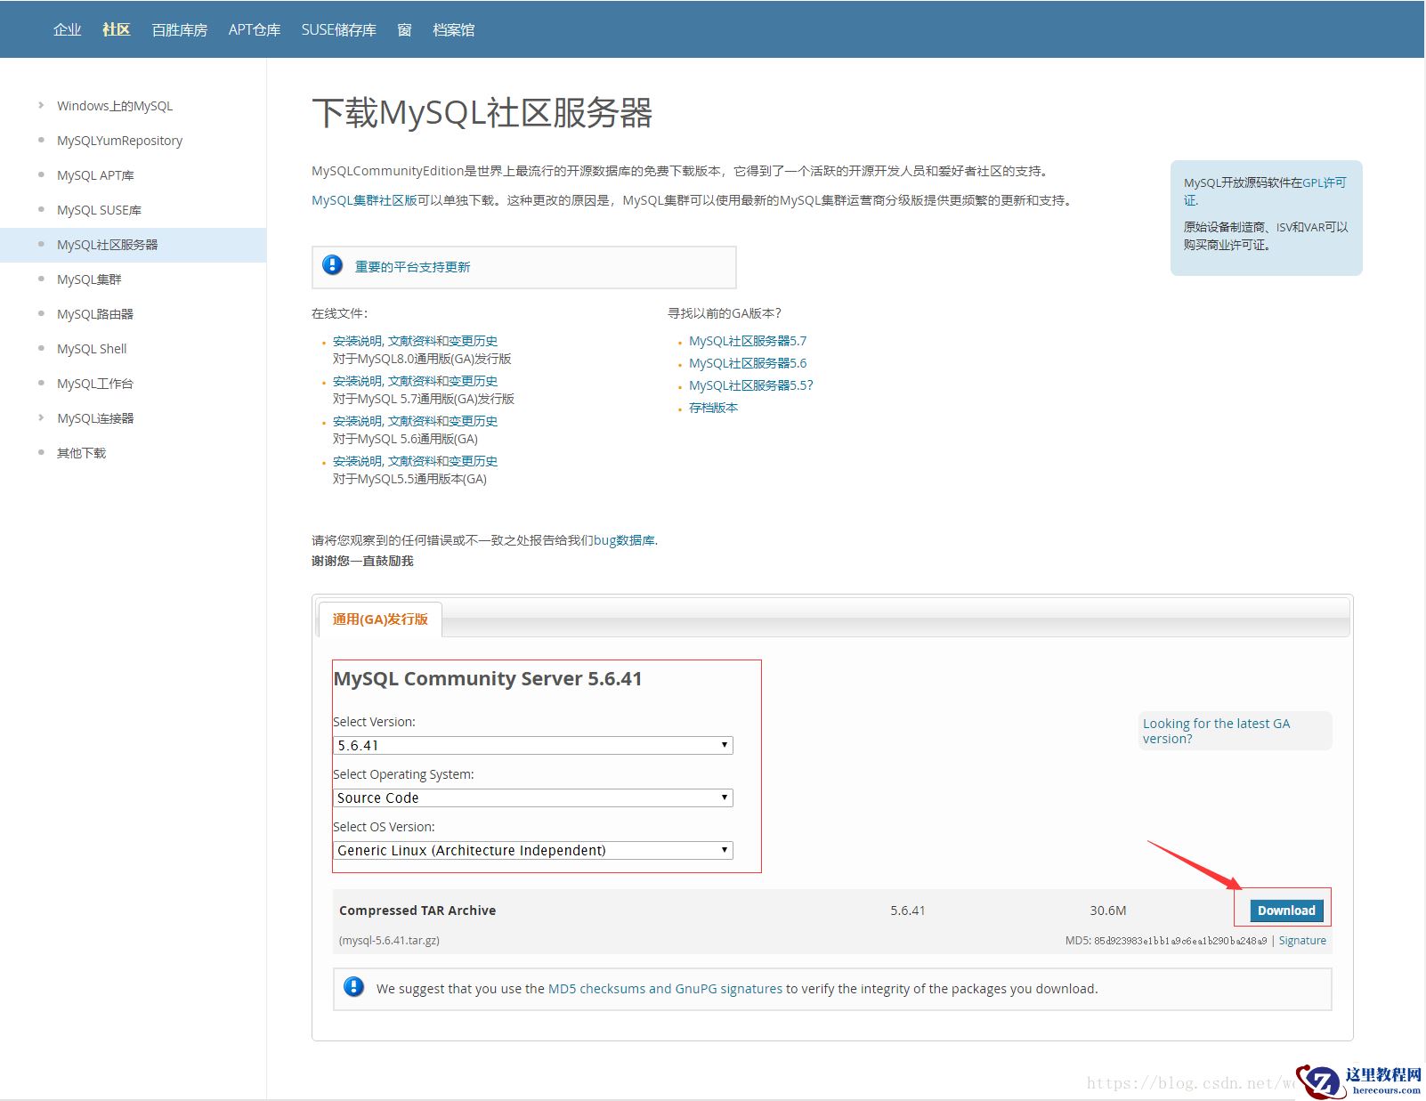
Task: Click Looking for the latest GA version link
Action: (x=1215, y=731)
